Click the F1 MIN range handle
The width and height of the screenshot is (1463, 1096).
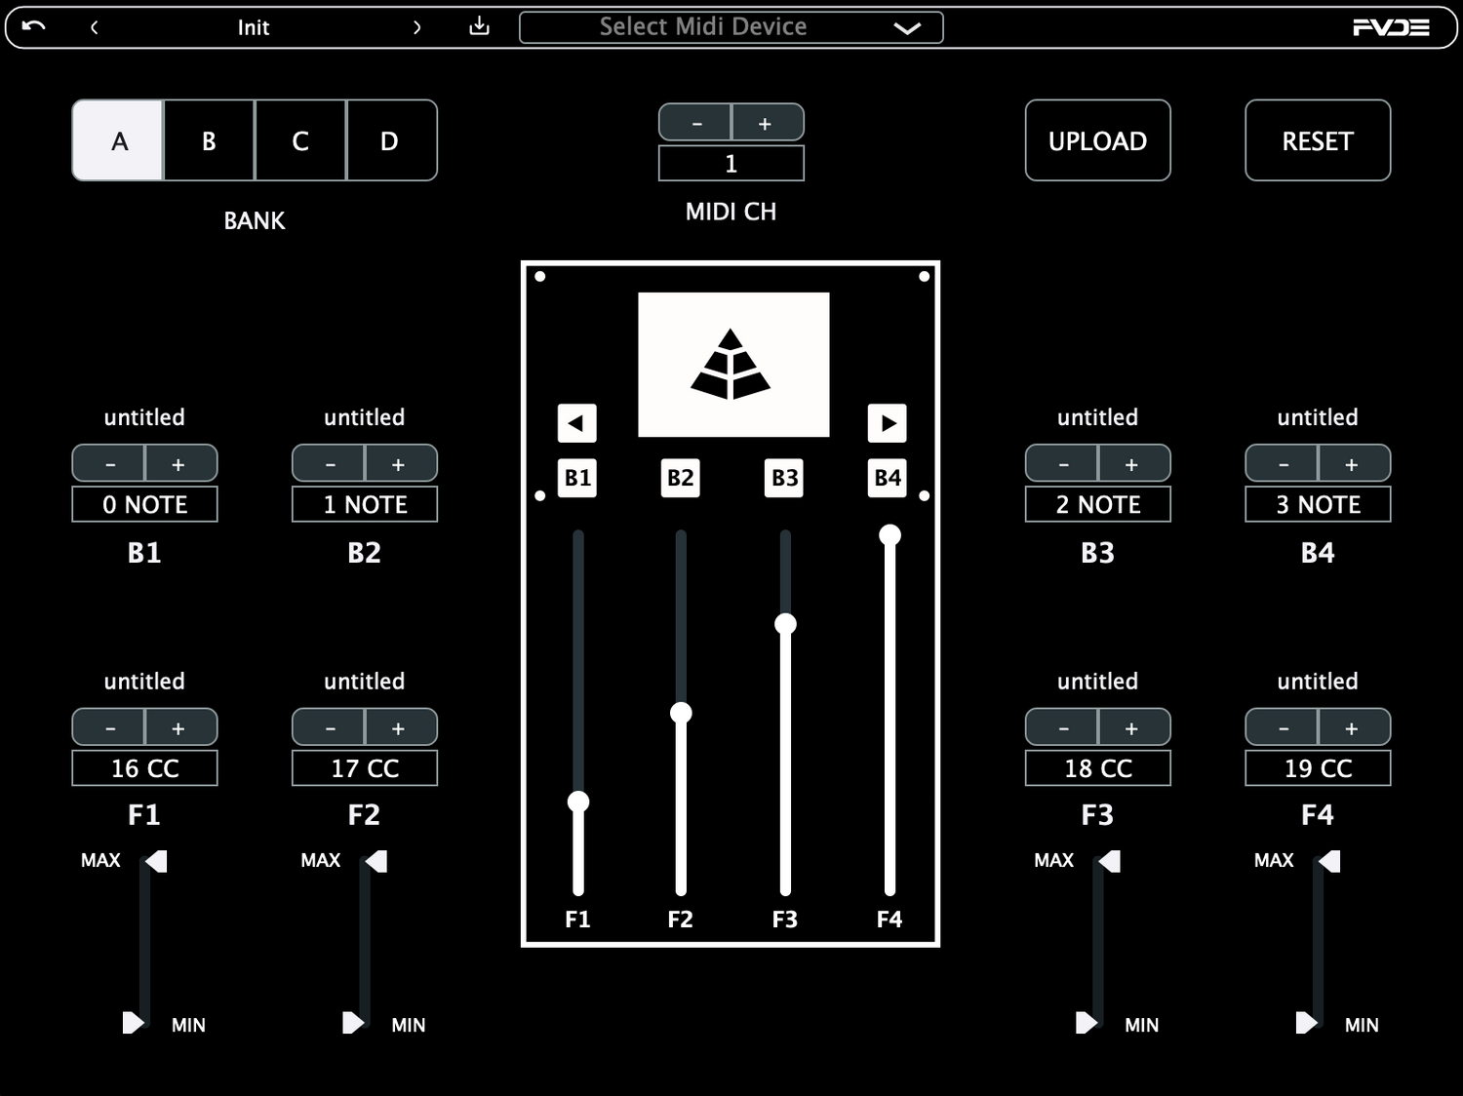(133, 1023)
